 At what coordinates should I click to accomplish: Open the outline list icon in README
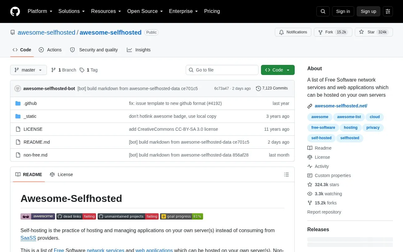coord(287,175)
